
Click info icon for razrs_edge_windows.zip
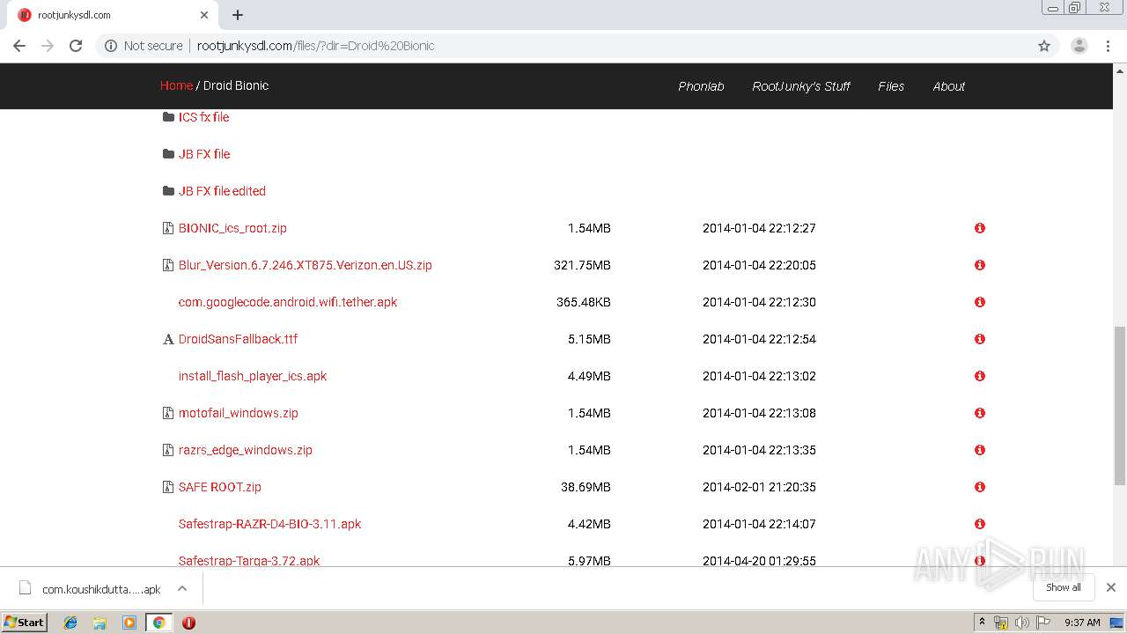point(979,450)
